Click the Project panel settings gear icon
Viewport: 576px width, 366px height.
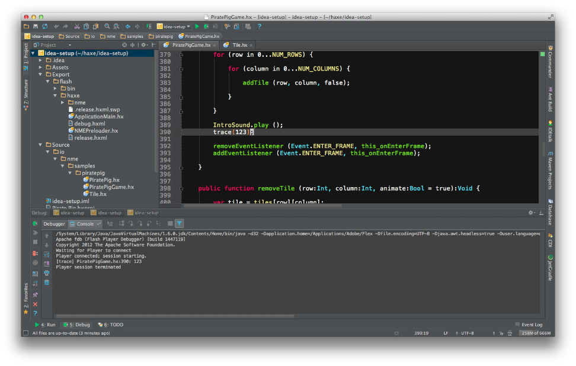point(143,45)
